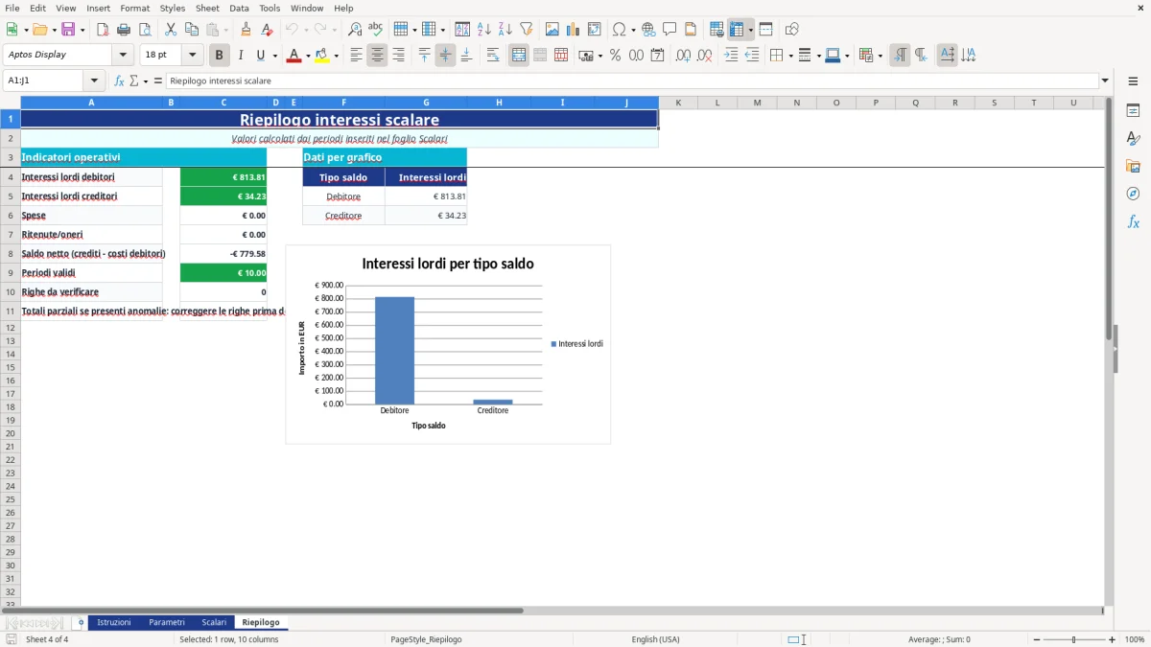Click the Insert Chart icon
This screenshot has width=1151, height=647.
(574, 30)
